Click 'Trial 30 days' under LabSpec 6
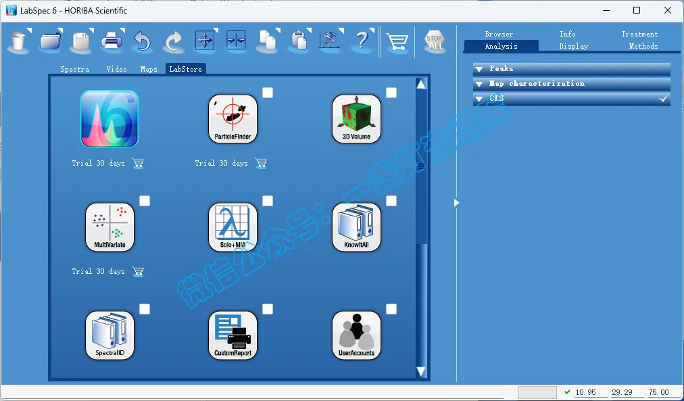Image resolution: width=684 pixels, height=401 pixels. [x=98, y=163]
